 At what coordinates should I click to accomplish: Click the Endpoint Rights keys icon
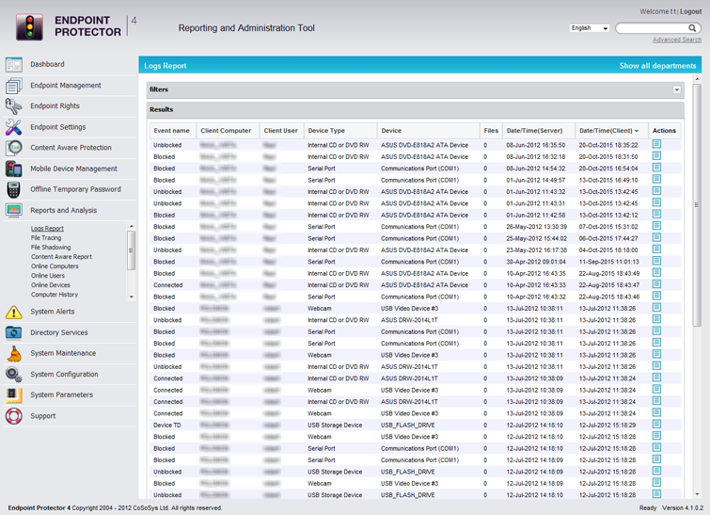tap(13, 106)
